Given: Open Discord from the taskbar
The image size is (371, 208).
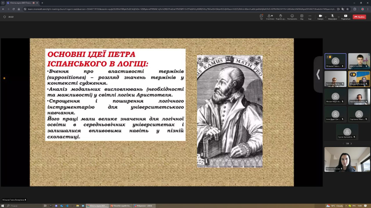Looking at the screenshot, I should [x=57, y=206].
